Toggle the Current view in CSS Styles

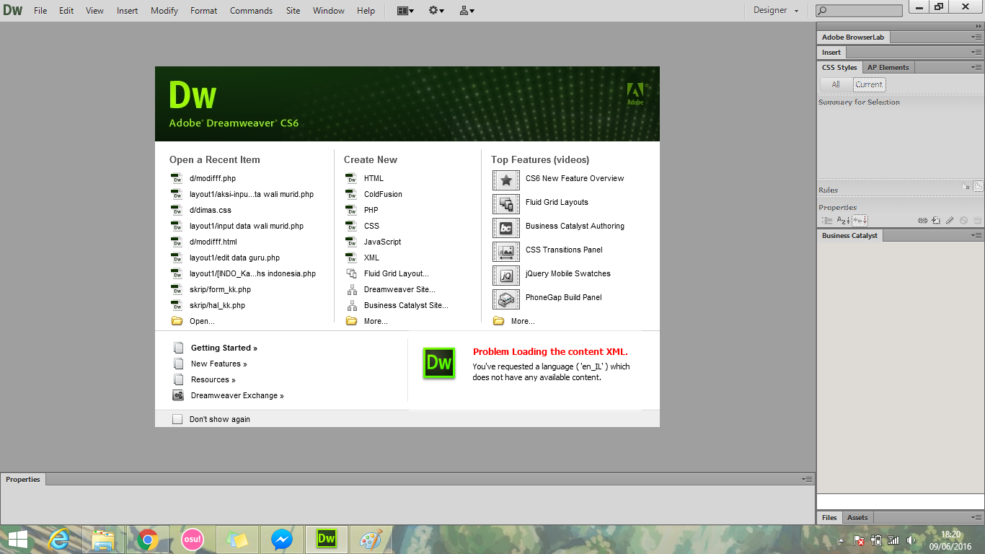(x=868, y=84)
